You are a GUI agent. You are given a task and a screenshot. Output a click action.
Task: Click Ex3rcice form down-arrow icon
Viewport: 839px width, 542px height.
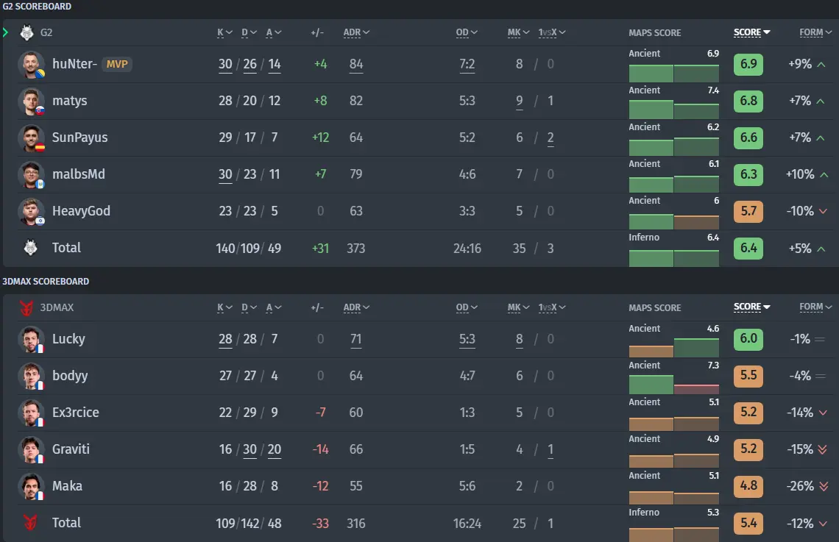tap(824, 413)
